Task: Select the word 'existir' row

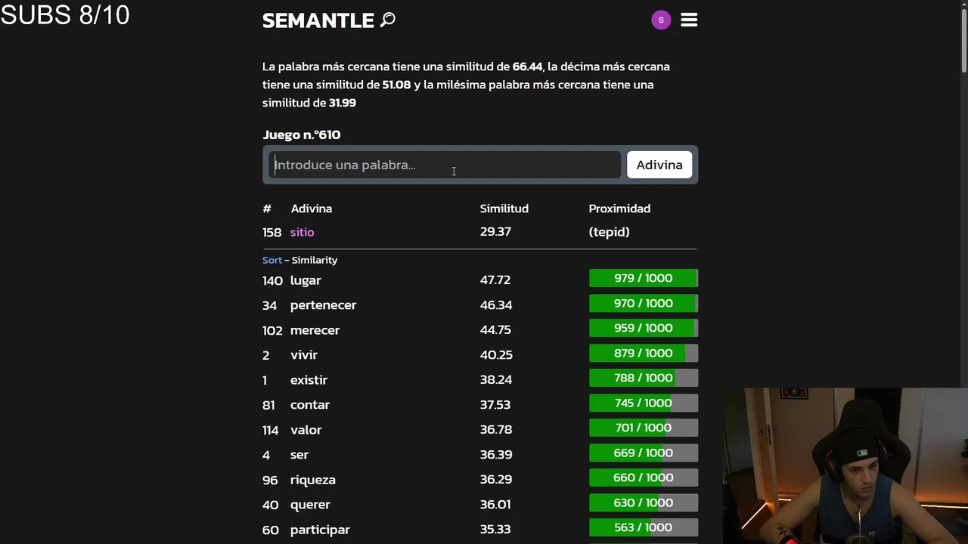Action: 309,380
